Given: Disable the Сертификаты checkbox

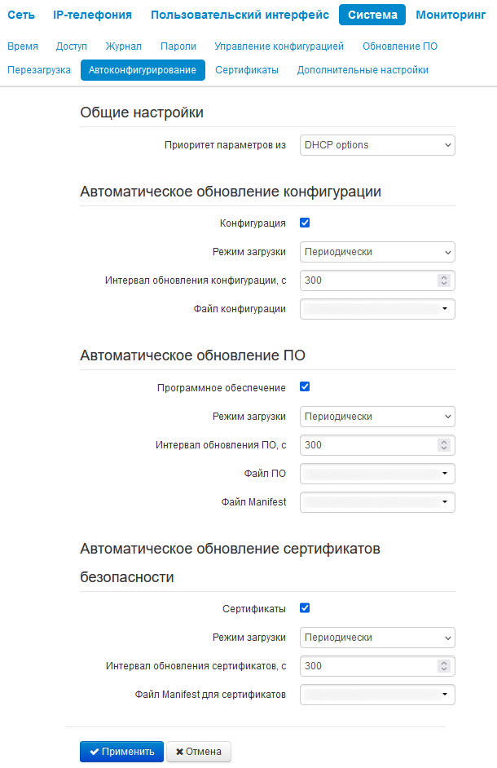Looking at the screenshot, I should (x=305, y=608).
